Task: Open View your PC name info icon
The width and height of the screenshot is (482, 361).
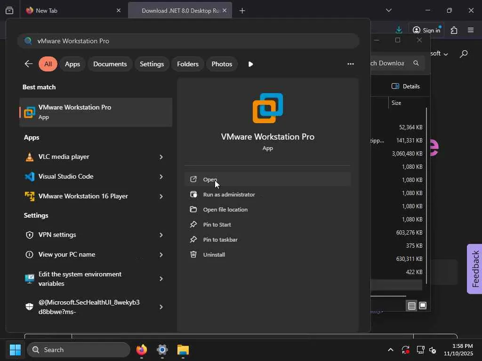Action: pyautogui.click(x=30, y=254)
